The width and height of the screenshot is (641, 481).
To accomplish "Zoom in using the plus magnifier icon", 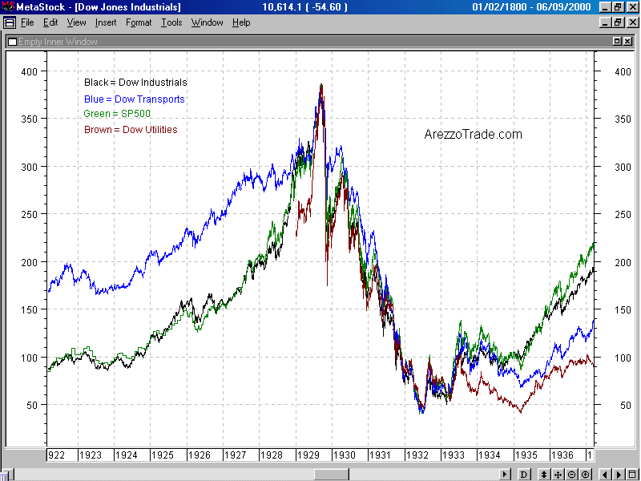I will pos(587,475).
